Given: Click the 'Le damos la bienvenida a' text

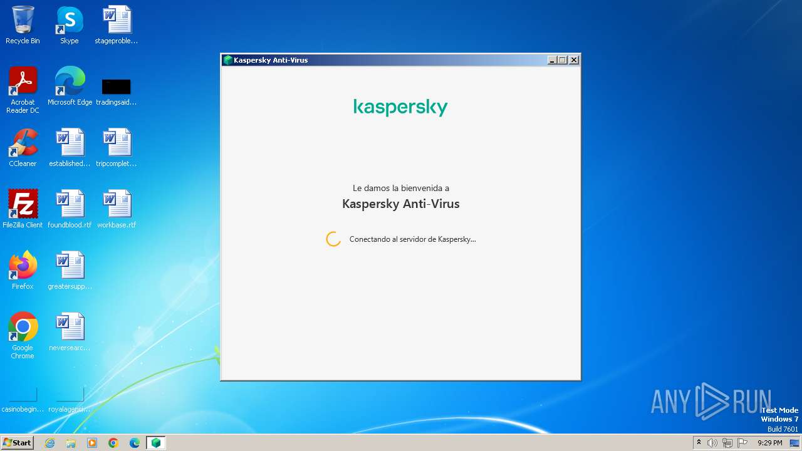Looking at the screenshot, I should coord(401,188).
